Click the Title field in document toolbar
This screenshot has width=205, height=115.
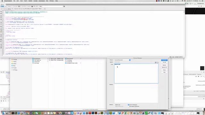pyautogui.click(x=52, y=6)
